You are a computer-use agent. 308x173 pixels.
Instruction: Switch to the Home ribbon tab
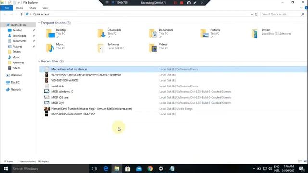tap(19, 8)
